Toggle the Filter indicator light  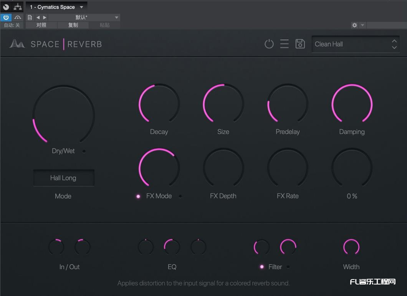coord(262,267)
